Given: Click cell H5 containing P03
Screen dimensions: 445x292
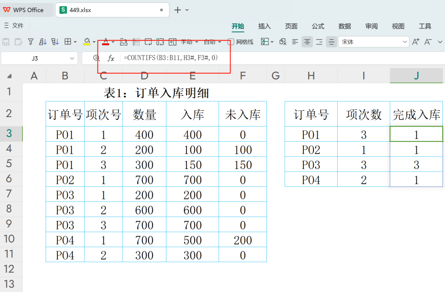Looking at the screenshot, I should (311, 165).
